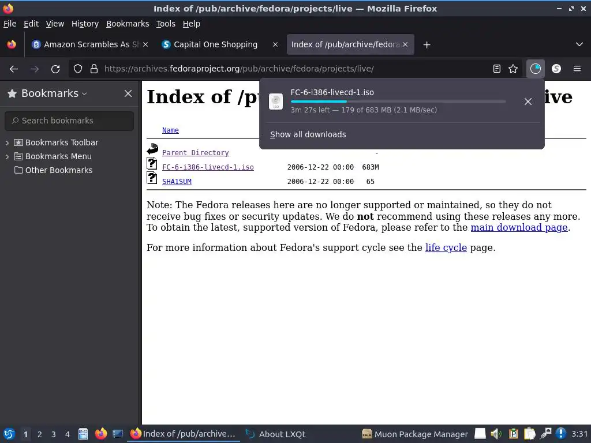591x443 pixels.
Task: Follow the main download page link
Action: (x=519, y=227)
